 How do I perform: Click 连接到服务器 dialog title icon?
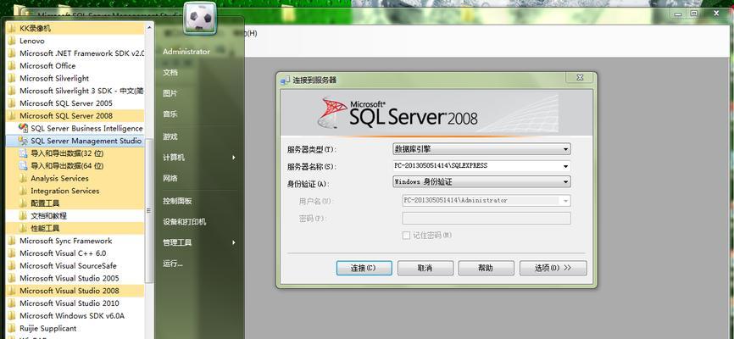pyautogui.click(x=285, y=81)
